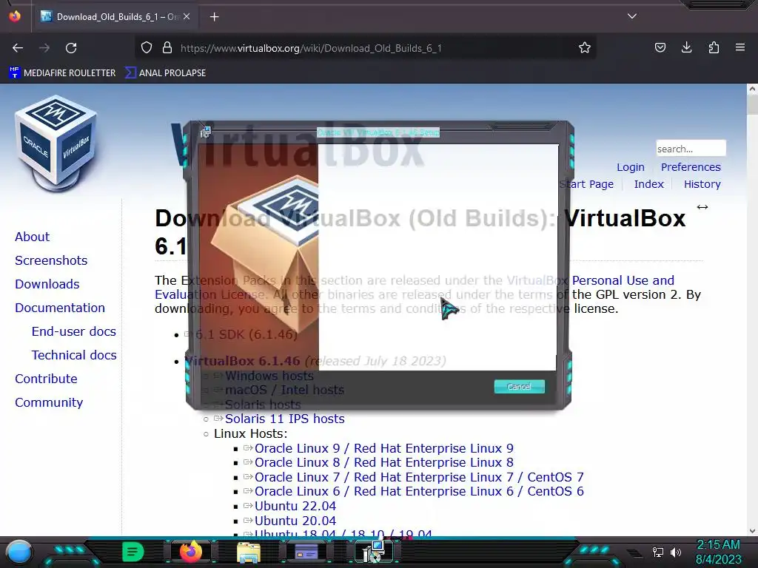Click the installer icon in dialog title bar
The image size is (758, 568).
pyautogui.click(x=206, y=132)
